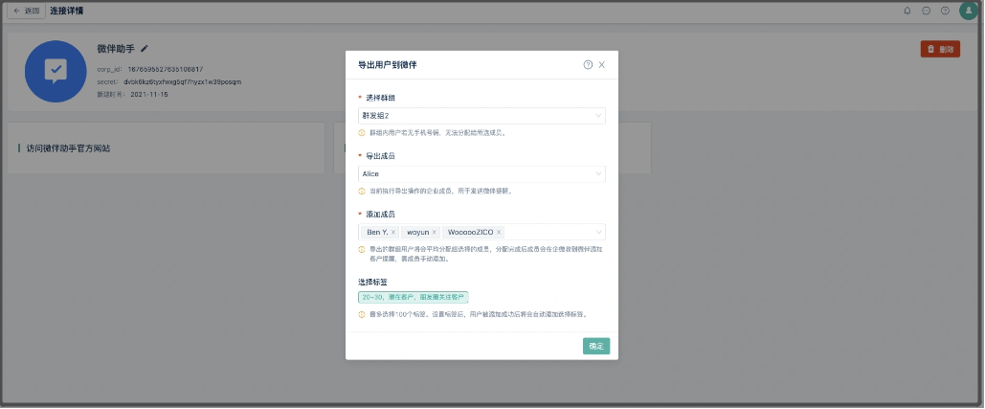Screen dimensions: 985x409
Task: Click the WoooooZICO member tag
Action: [x=474, y=233]
